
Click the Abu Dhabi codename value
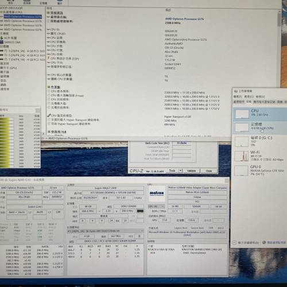coord(172,52)
